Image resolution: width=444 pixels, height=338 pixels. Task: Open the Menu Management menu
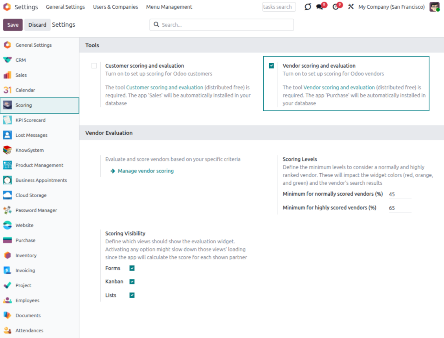click(x=169, y=7)
